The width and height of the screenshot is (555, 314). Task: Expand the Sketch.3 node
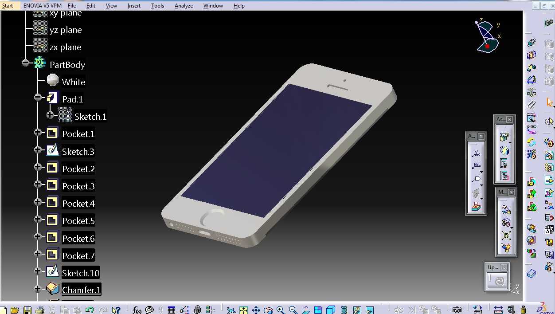[38, 150]
